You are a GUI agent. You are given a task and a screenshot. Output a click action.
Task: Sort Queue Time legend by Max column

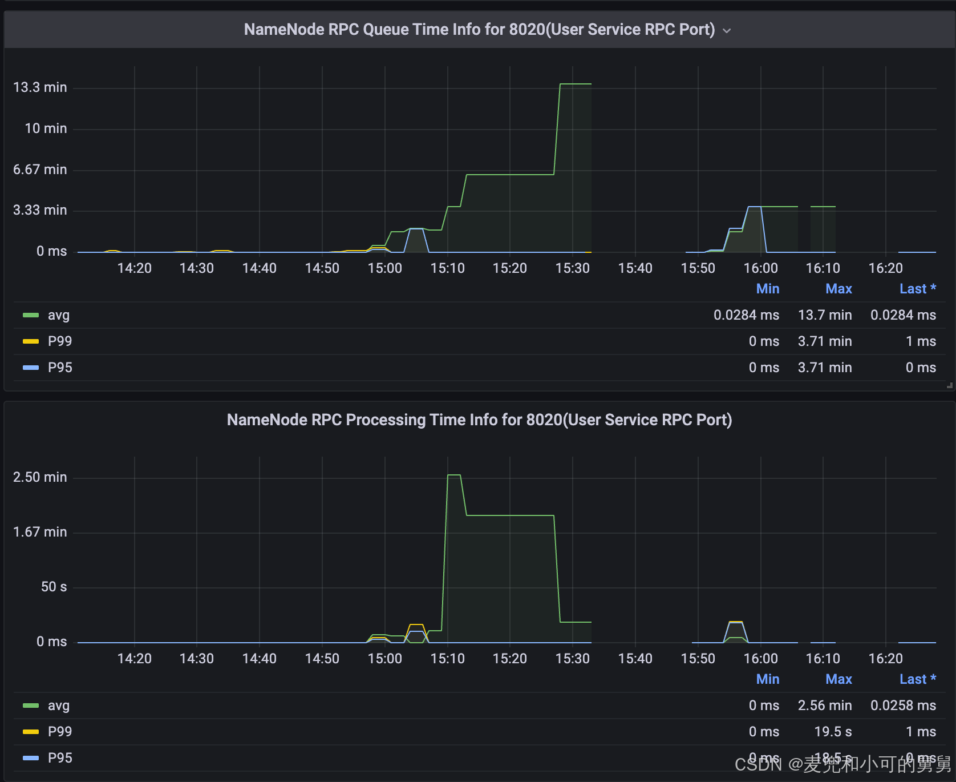pyautogui.click(x=838, y=289)
